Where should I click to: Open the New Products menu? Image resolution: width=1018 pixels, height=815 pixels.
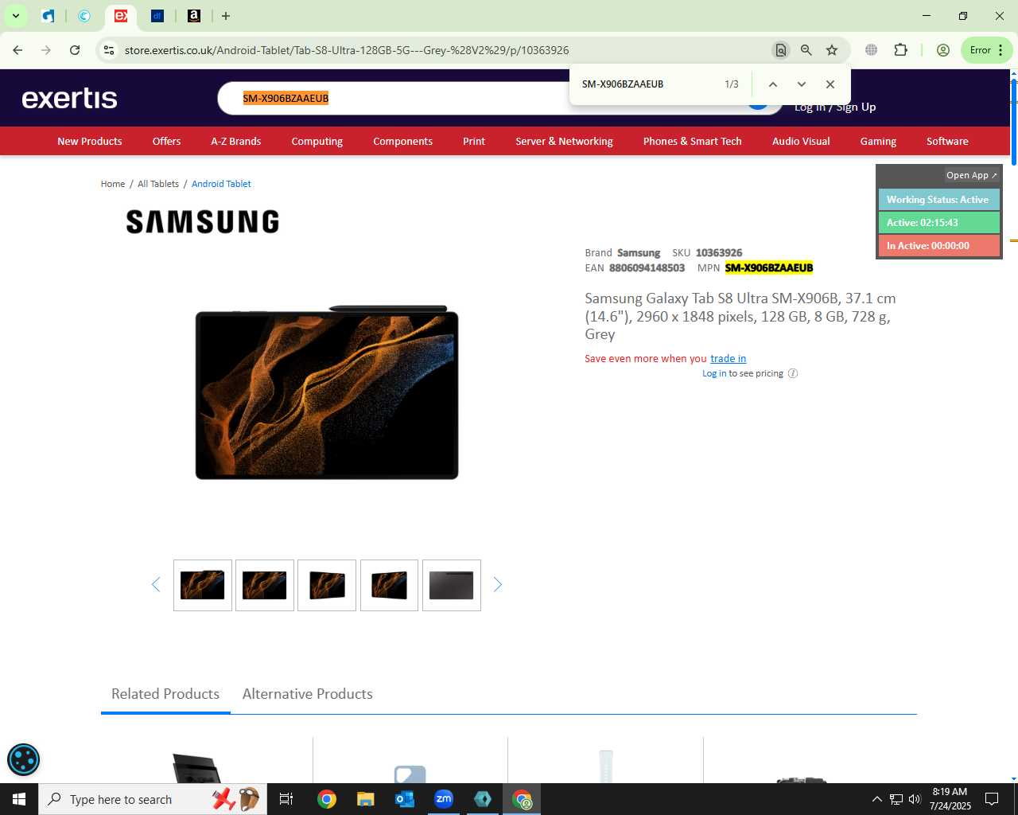(x=90, y=141)
